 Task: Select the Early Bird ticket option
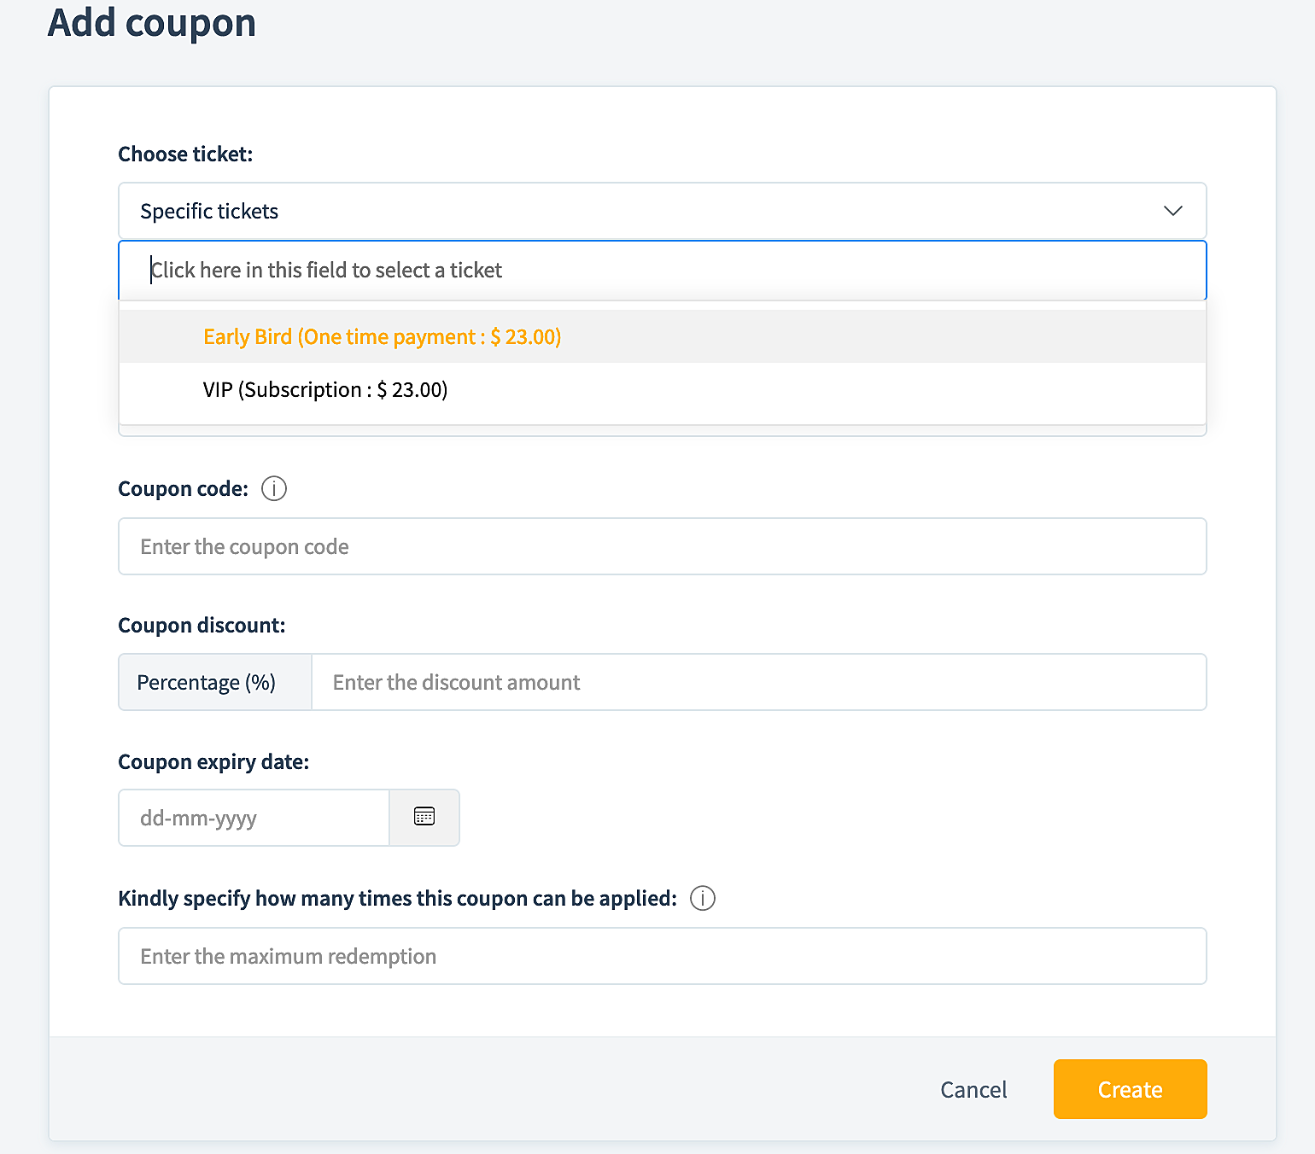point(382,337)
